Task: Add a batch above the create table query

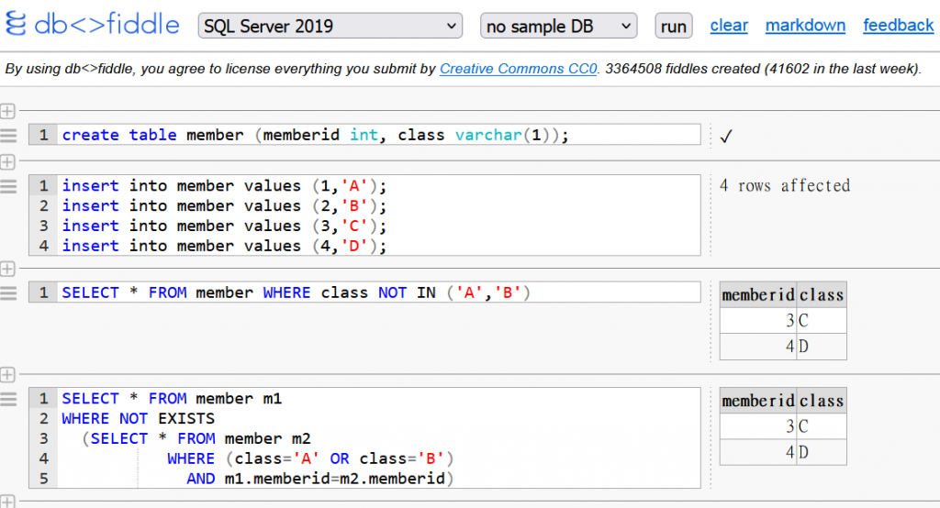Action: [x=7, y=111]
